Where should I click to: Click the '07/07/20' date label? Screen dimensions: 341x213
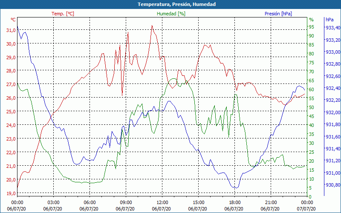tap(306, 209)
